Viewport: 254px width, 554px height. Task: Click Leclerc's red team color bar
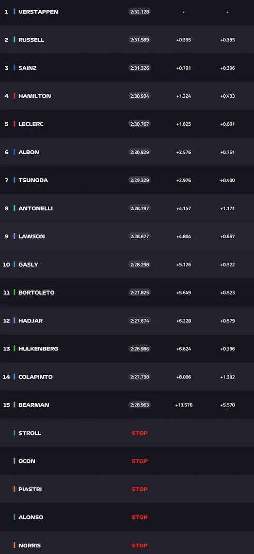[14, 124]
